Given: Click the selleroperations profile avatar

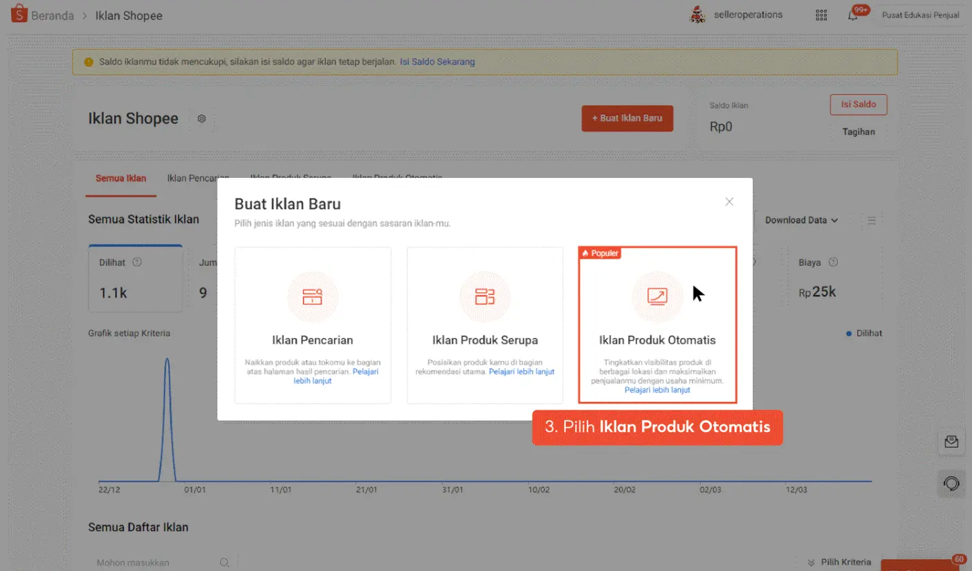Looking at the screenshot, I should (698, 14).
